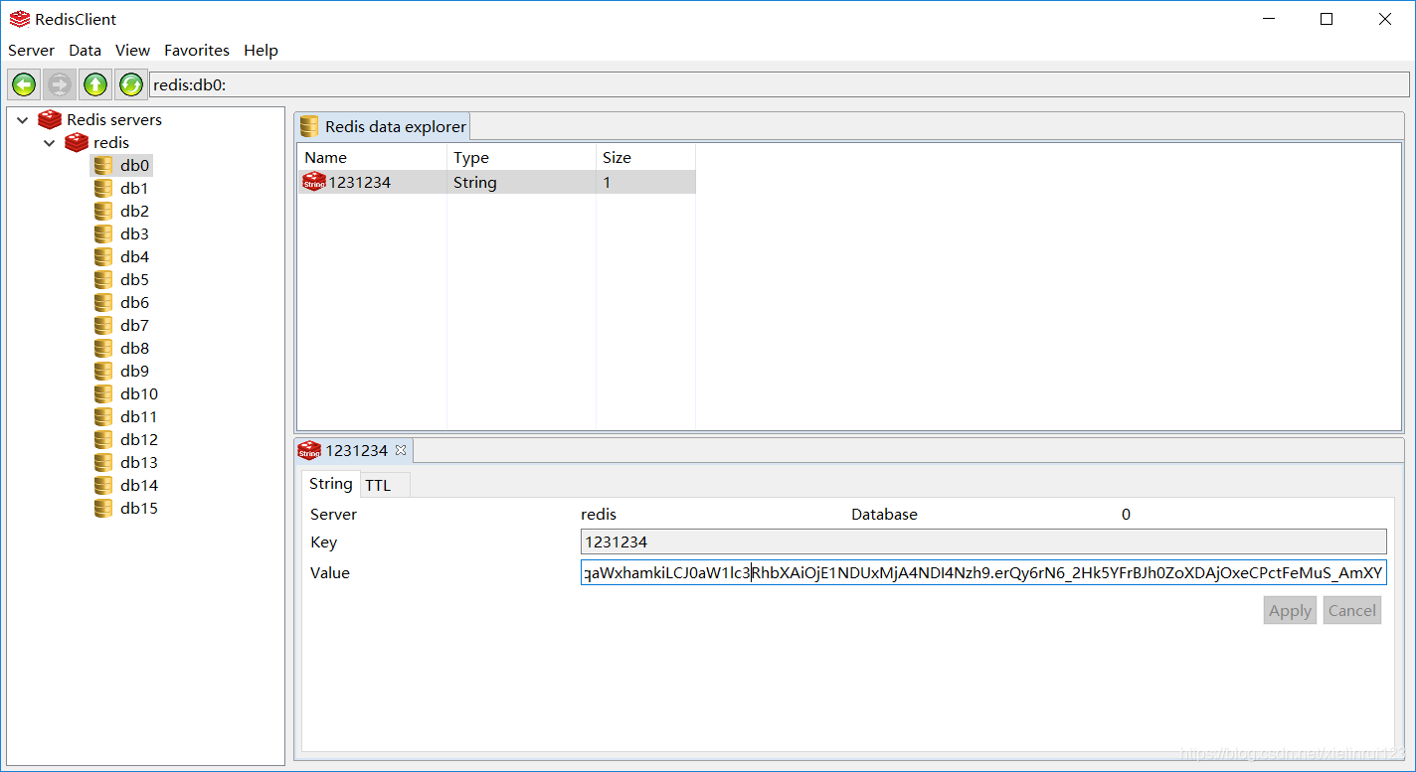Screen dimensions: 1416x772
Task: Select the db14 database icon
Action: tap(103, 485)
